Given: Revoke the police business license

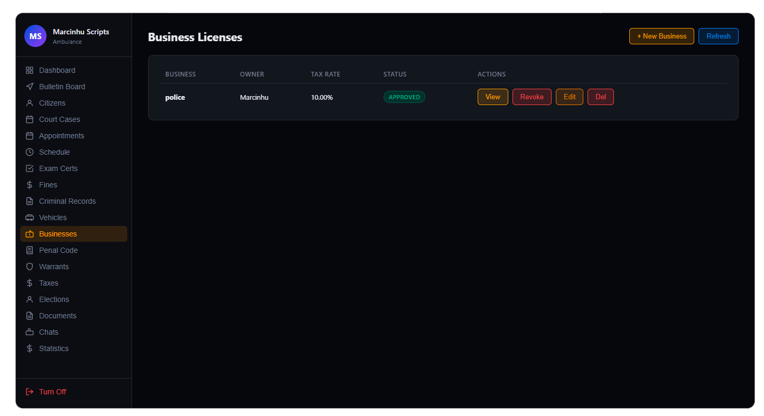Looking at the screenshot, I should [x=532, y=97].
